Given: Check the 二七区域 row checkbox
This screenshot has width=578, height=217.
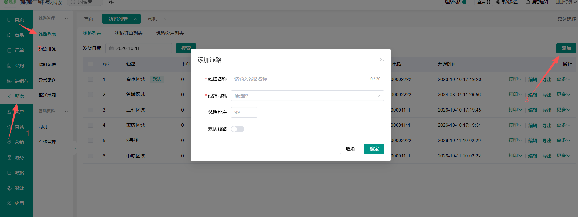Looking at the screenshot, I should [x=91, y=110].
